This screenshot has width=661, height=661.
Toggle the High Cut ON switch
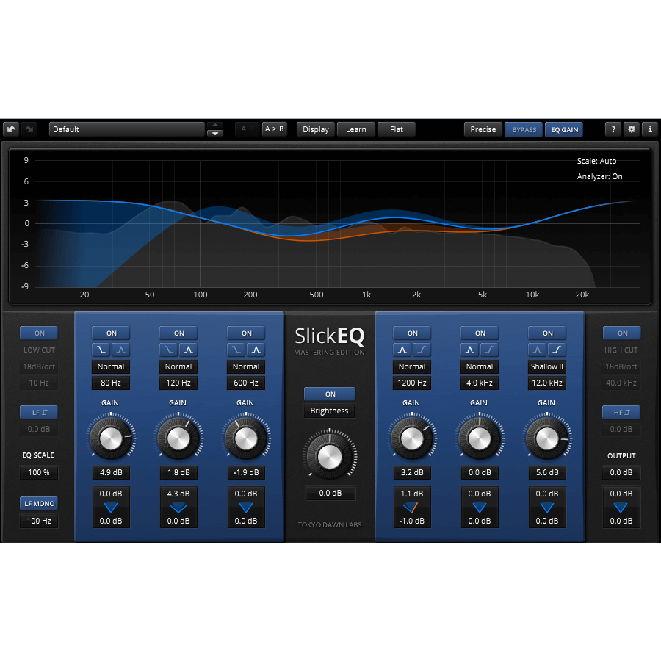[622, 333]
